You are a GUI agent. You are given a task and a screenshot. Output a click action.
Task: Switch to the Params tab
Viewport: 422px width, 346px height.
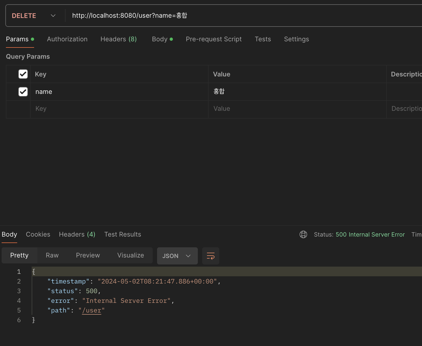20,39
